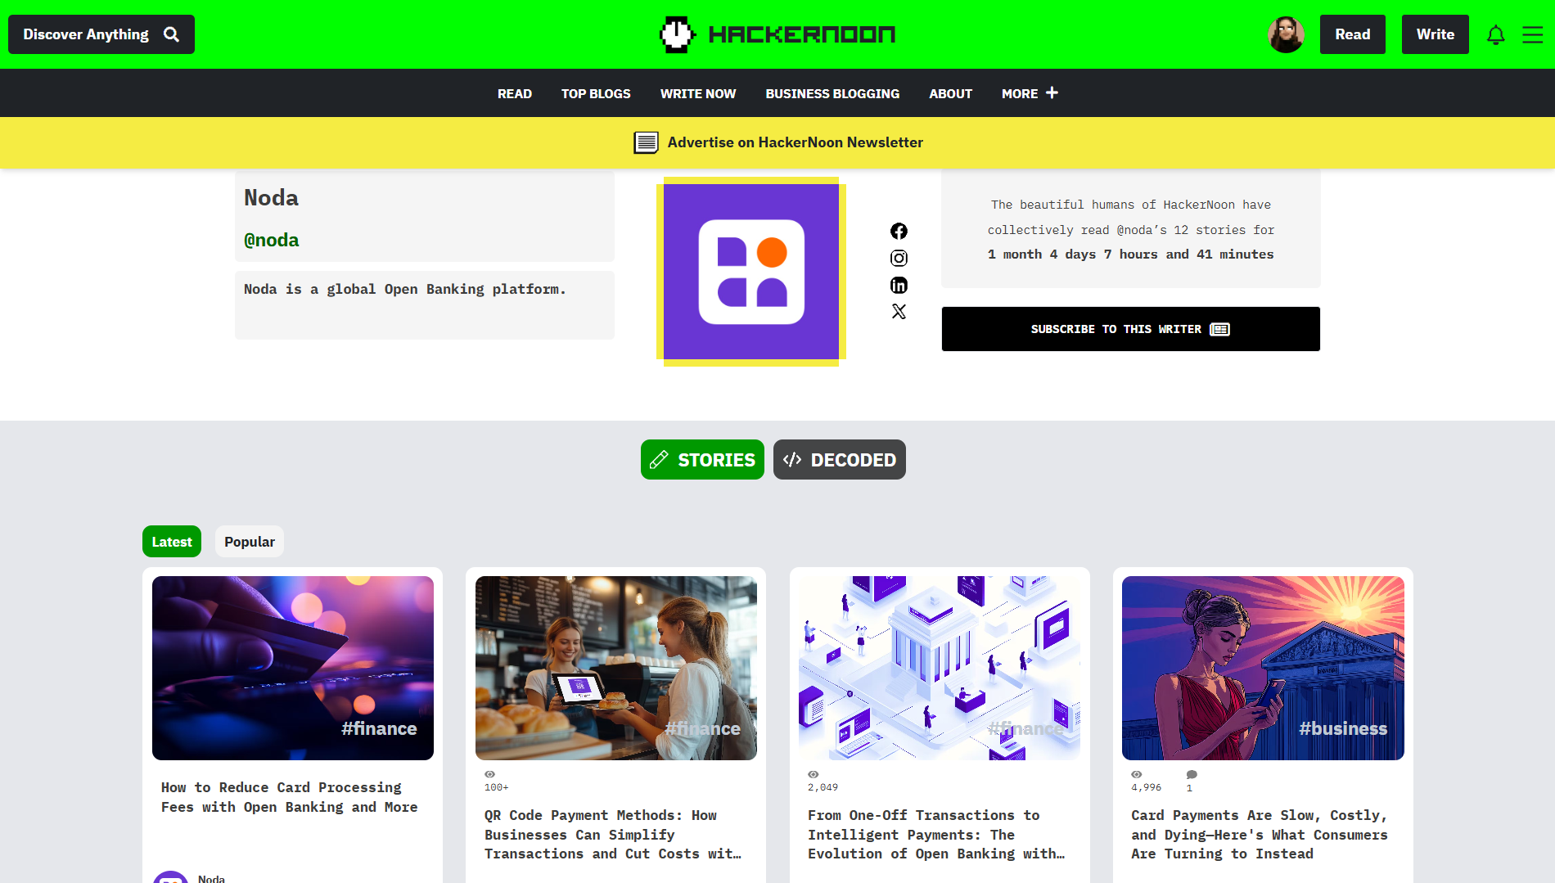Open Noda's Instagram profile icon
The height and width of the screenshot is (883, 1555).
[899, 258]
